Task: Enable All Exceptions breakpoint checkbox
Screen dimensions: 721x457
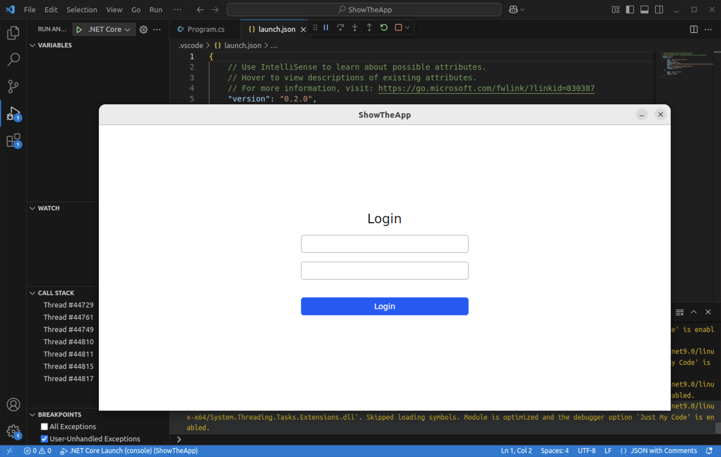Action: [44, 426]
